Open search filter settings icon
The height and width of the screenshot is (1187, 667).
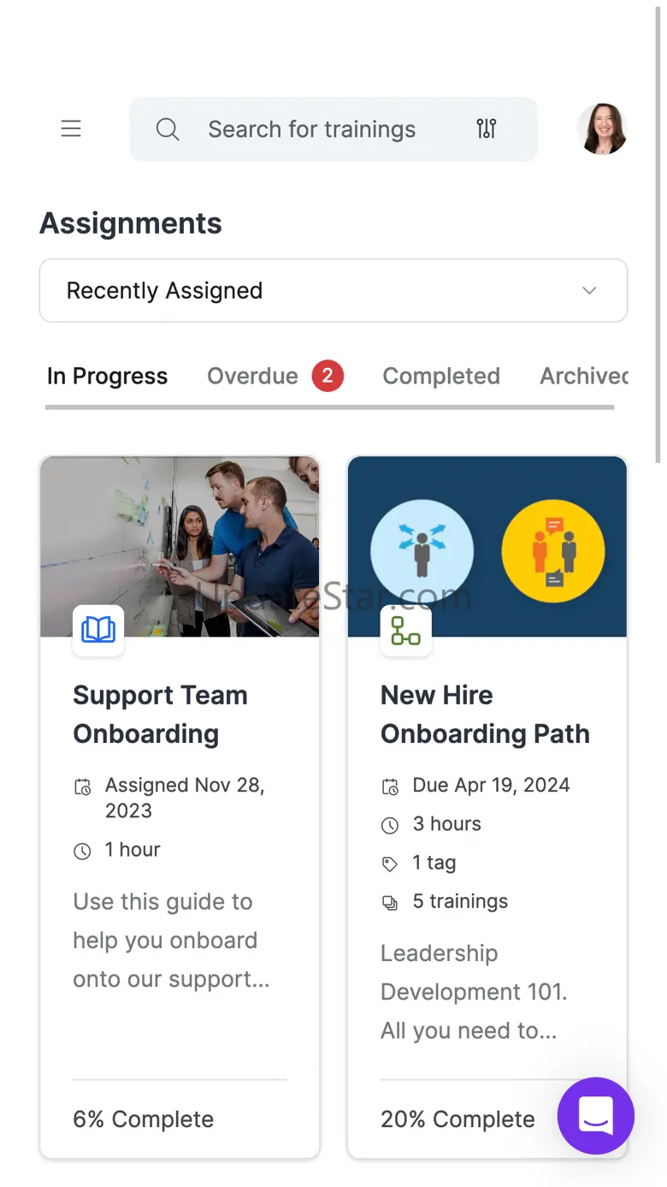click(x=487, y=129)
